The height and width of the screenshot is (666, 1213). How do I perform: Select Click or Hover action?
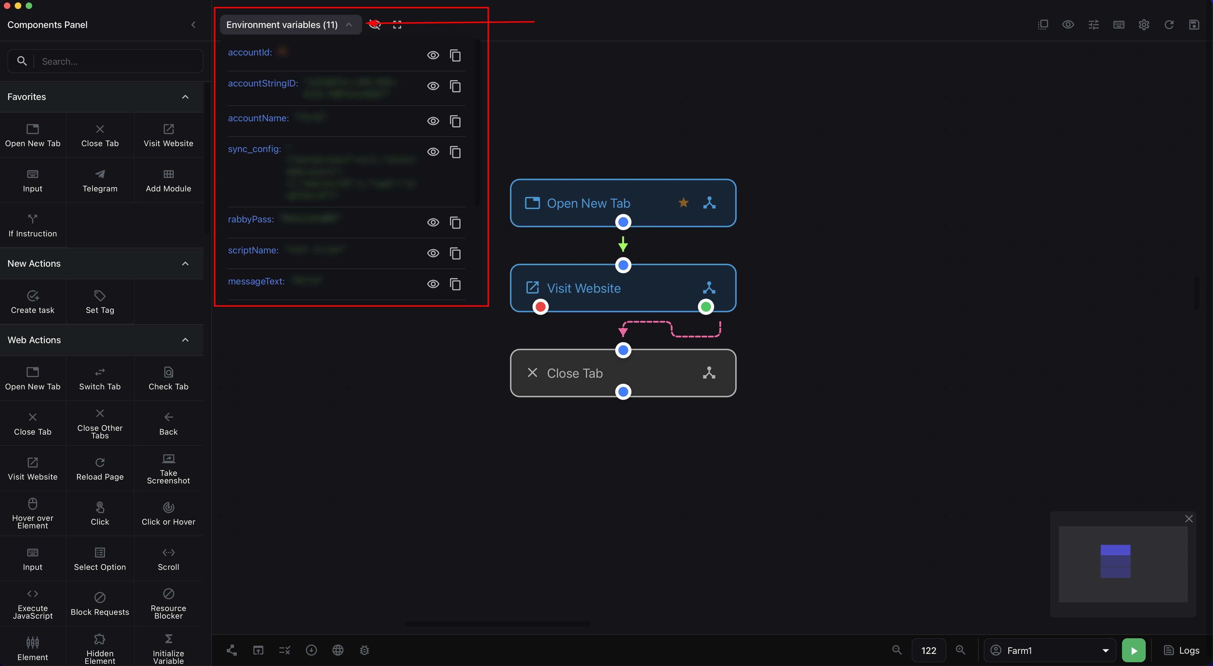click(168, 514)
